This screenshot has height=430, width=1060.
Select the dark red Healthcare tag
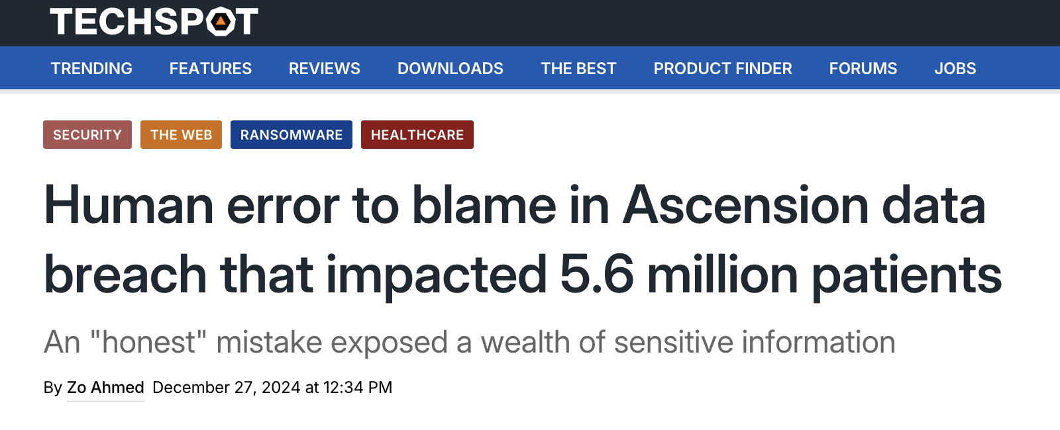pyautogui.click(x=417, y=135)
